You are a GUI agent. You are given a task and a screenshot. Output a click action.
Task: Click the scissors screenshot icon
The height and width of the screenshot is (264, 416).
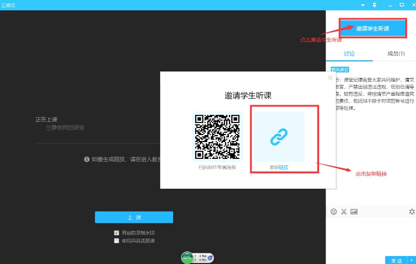pos(343,212)
